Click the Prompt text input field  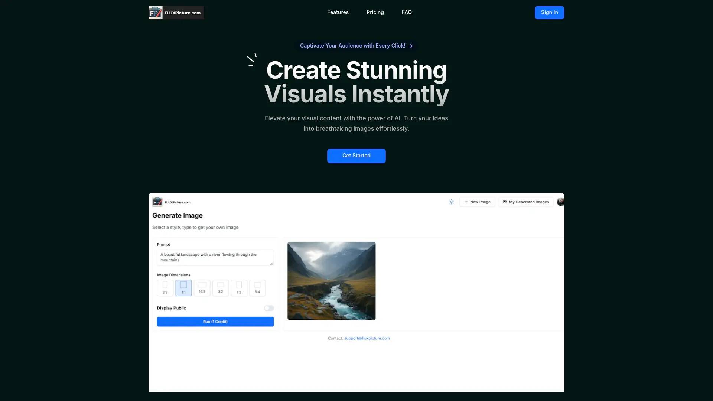click(x=215, y=257)
